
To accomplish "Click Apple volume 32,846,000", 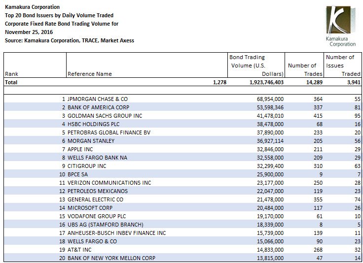I will tap(270, 149).
